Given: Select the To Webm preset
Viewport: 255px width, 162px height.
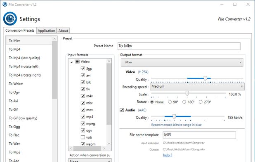Looking at the screenshot, I should click(x=29, y=83).
